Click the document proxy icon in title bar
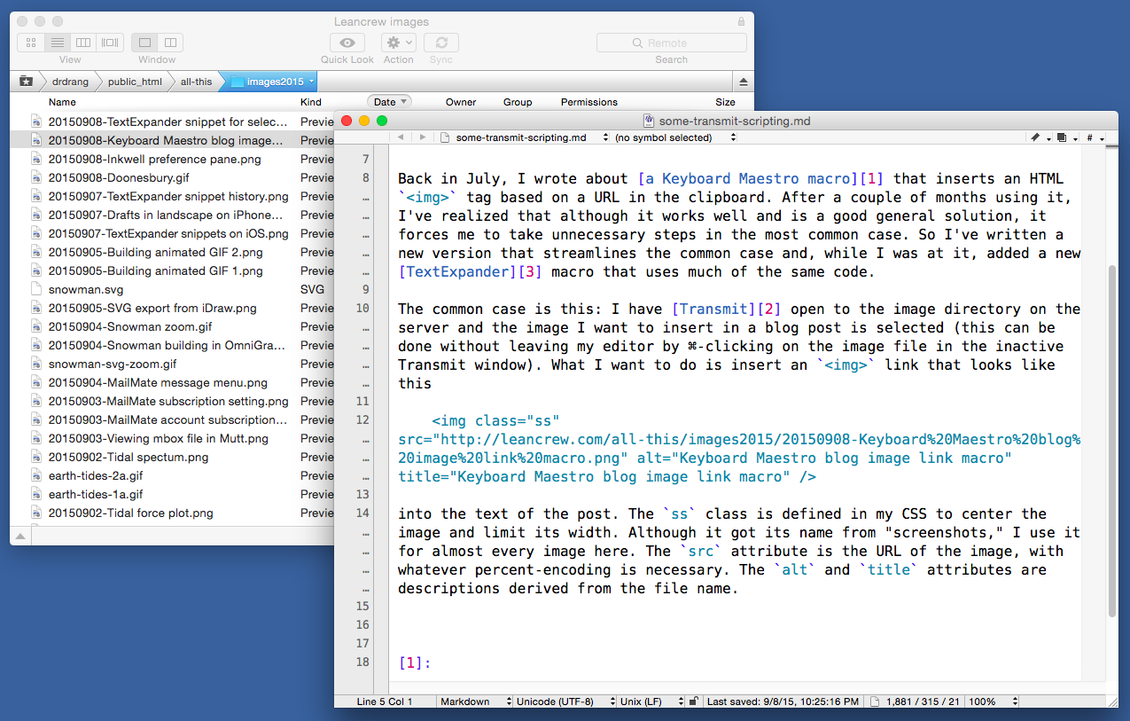This screenshot has width=1130, height=721. click(x=649, y=121)
